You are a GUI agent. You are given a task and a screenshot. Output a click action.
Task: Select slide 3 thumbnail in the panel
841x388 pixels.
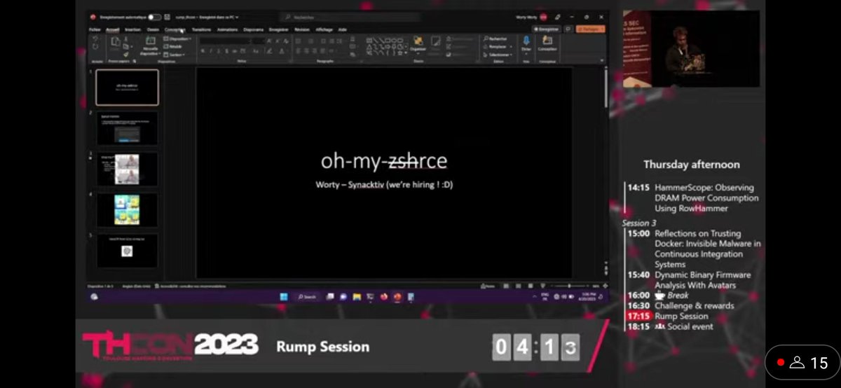[x=127, y=169]
